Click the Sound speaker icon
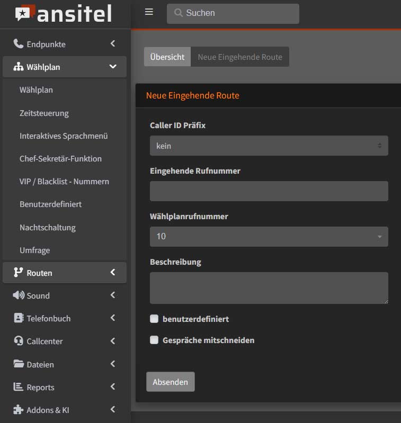Viewport: 401px width, 423px height. 19,295
